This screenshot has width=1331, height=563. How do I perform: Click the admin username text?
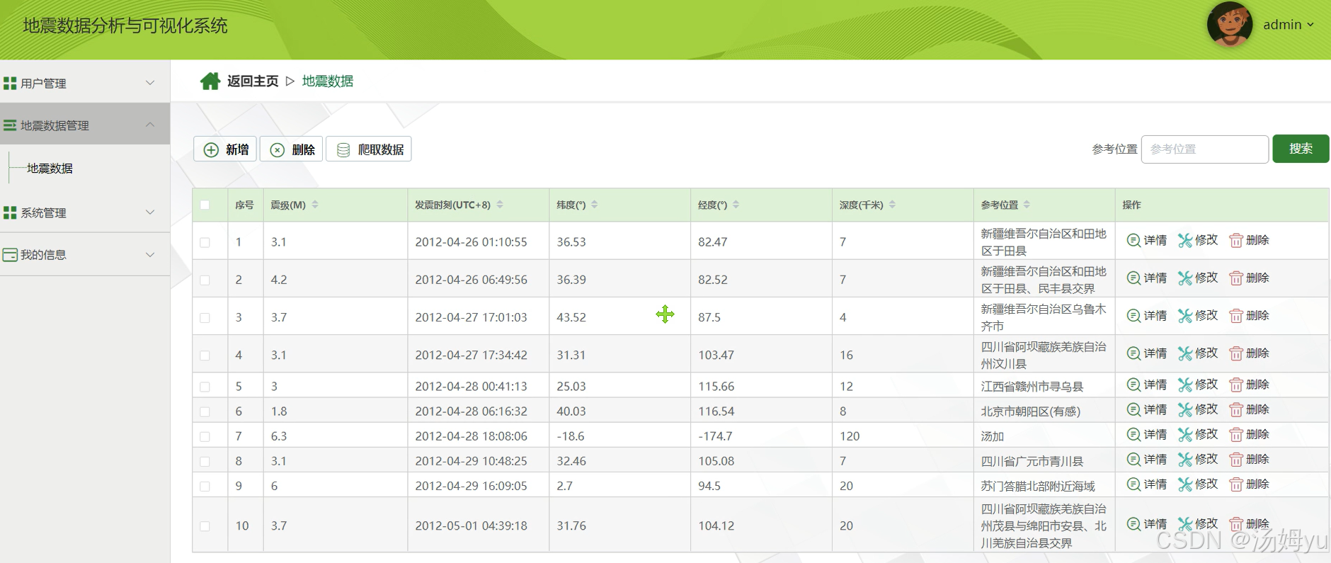(1282, 25)
